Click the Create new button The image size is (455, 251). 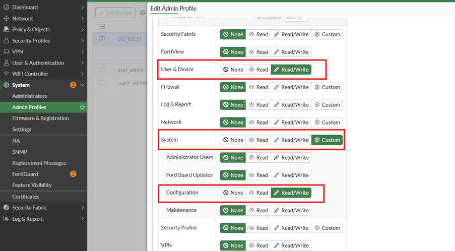coord(115,13)
